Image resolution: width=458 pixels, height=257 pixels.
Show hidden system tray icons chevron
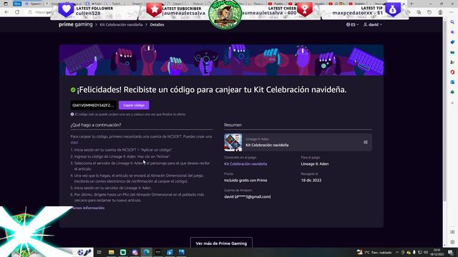pyautogui.click(x=397, y=252)
